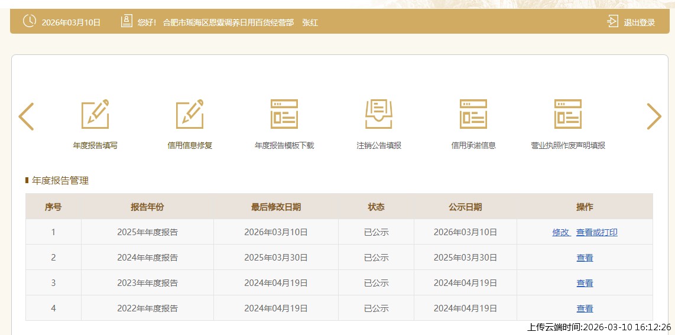This screenshot has height=335, width=675.
Task: Select the 年度报告填写 menu label
Action: tap(95, 145)
